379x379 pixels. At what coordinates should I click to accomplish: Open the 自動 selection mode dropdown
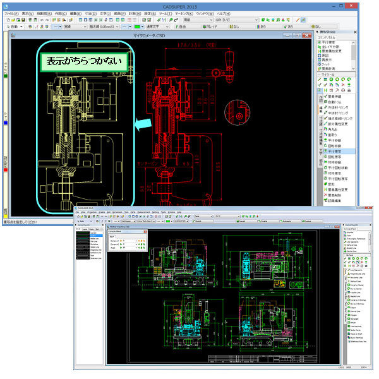coord(15,27)
